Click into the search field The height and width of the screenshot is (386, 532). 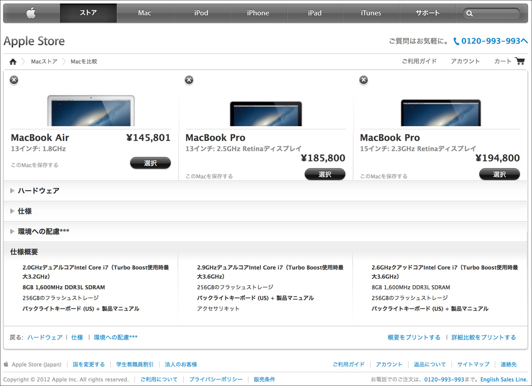point(491,14)
